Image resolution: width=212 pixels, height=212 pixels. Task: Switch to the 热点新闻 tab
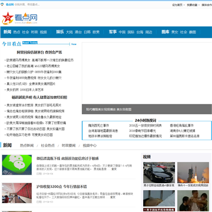pyautogui.click(x=27, y=145)
